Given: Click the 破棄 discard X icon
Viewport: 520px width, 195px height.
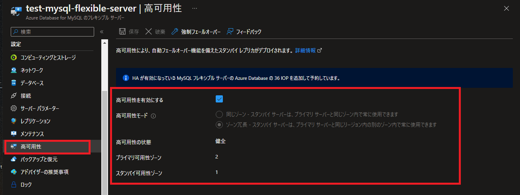Looking at the screenshot, I should [x=149, y=32].
